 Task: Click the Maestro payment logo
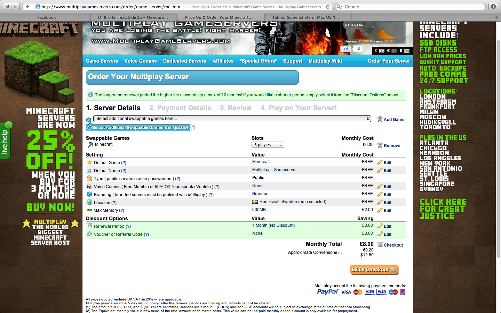pos(393,292)
